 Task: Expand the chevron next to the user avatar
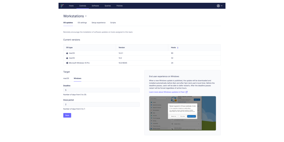pyautogui.click(x=222, y=6)
